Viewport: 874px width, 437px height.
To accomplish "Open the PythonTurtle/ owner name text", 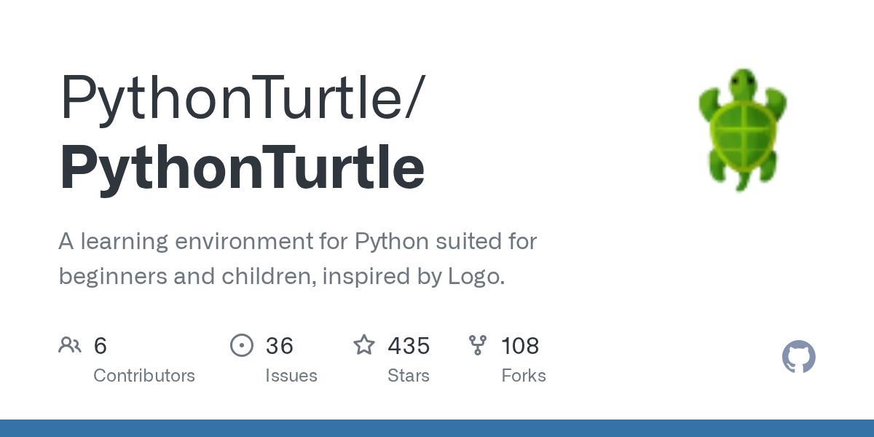I will click(x=241, y=98).
